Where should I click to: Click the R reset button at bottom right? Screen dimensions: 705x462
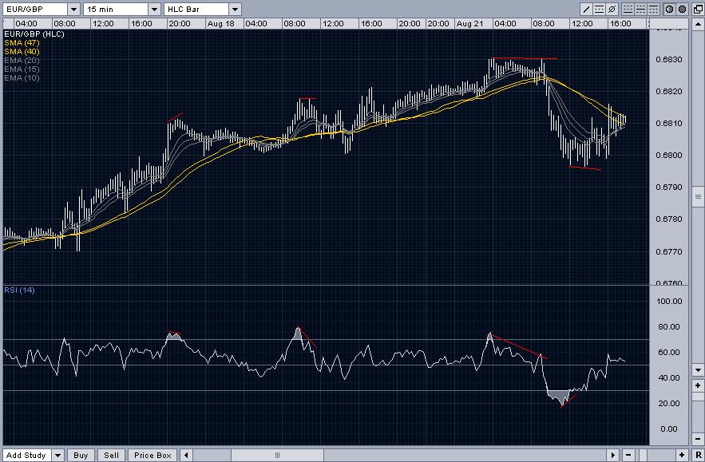click(x=698, y=455)
